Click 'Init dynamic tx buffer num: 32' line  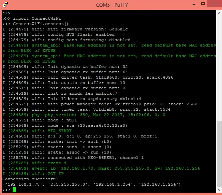point(65,67)
